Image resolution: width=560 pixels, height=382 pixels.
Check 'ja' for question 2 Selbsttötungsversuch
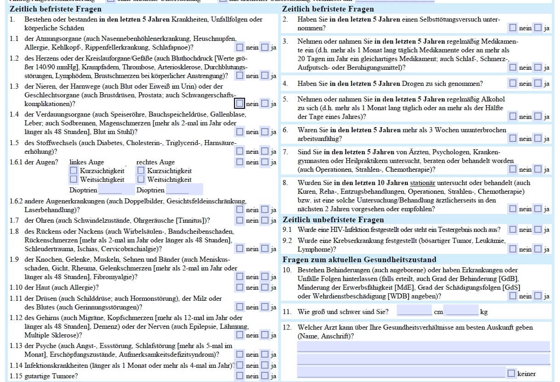pos(537,28)
